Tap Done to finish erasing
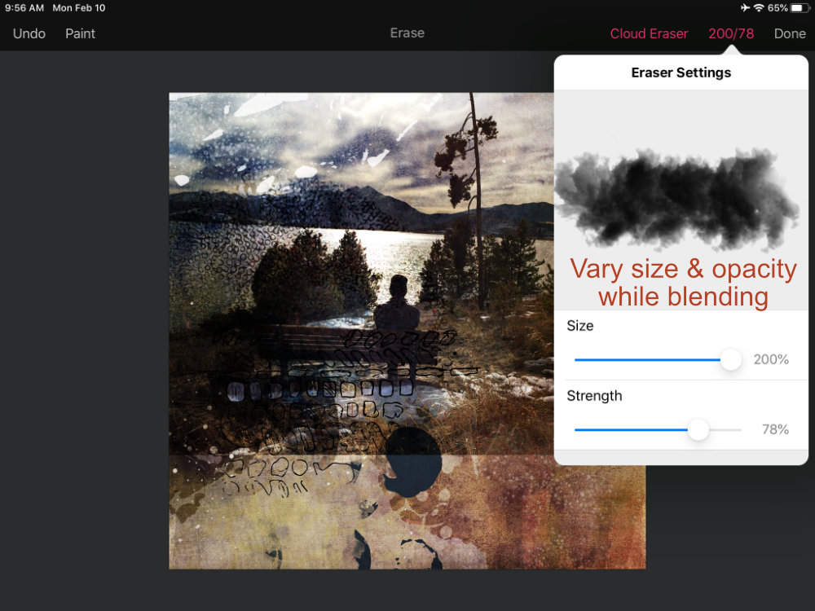Screen dimensions: 815x611 [790, 33]
